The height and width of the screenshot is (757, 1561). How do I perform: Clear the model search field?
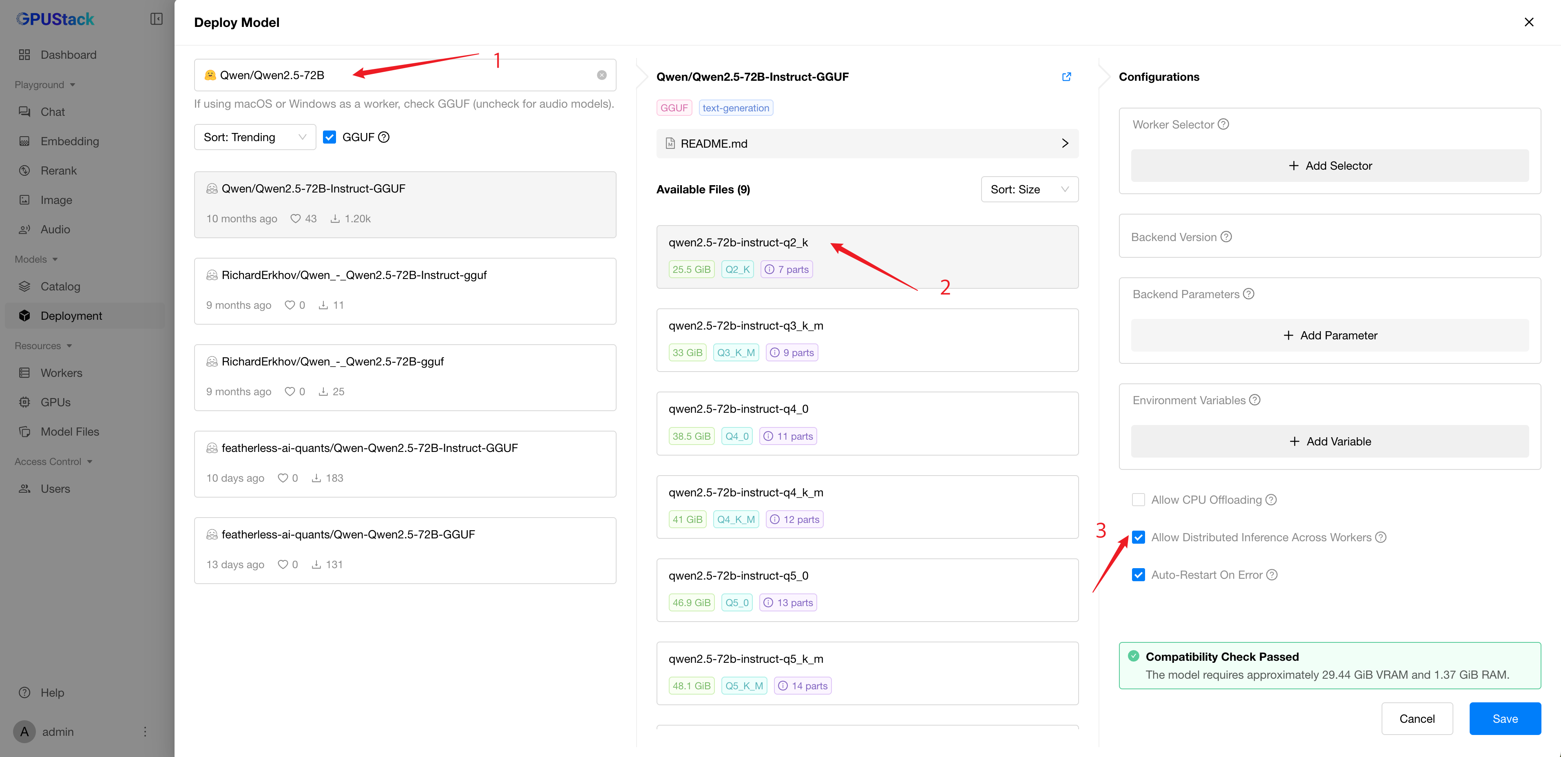(601, 75)
